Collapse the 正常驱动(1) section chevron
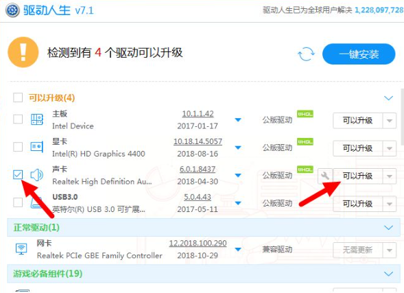 click(388, 228)
